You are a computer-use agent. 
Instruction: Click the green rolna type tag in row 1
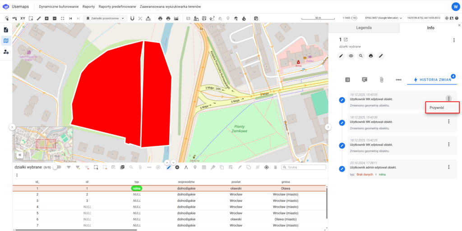pyautogui.click(x=136, y=188)
